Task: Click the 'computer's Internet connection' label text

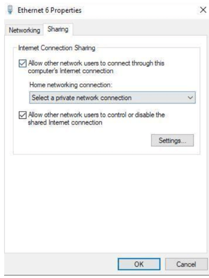Action: point(71,71)
